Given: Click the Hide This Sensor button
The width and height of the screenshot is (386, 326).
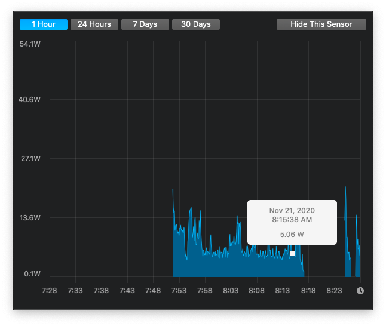Looking at the screenshot, I should click(x=321, y=24).
